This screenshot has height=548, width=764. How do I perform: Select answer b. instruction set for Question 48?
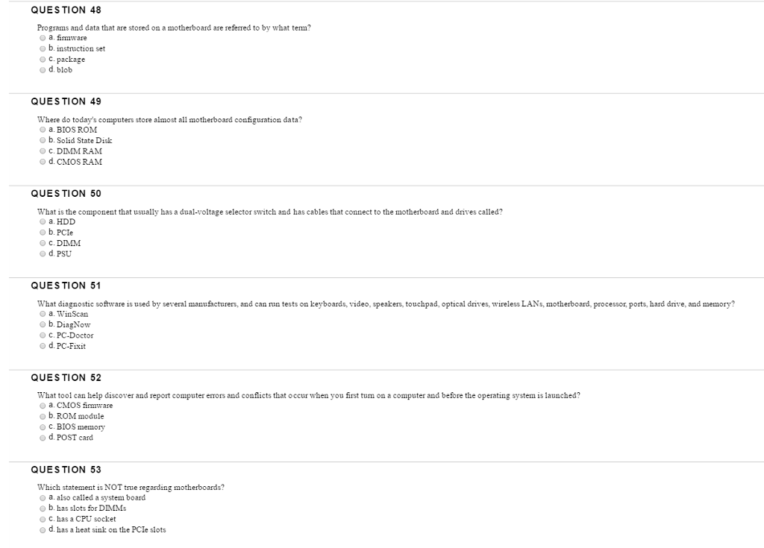(43, 48)
